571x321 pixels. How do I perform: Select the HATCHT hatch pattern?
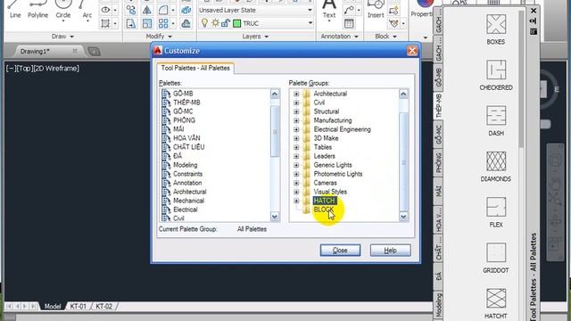[496, 304]
